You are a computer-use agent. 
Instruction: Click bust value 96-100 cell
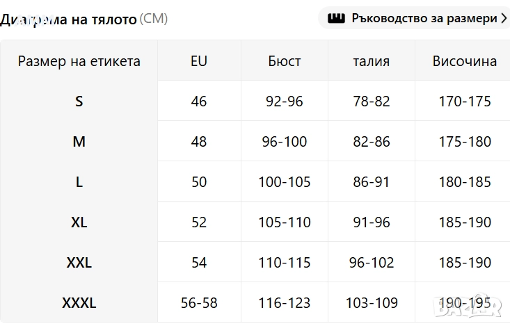(x=285, y=142)
